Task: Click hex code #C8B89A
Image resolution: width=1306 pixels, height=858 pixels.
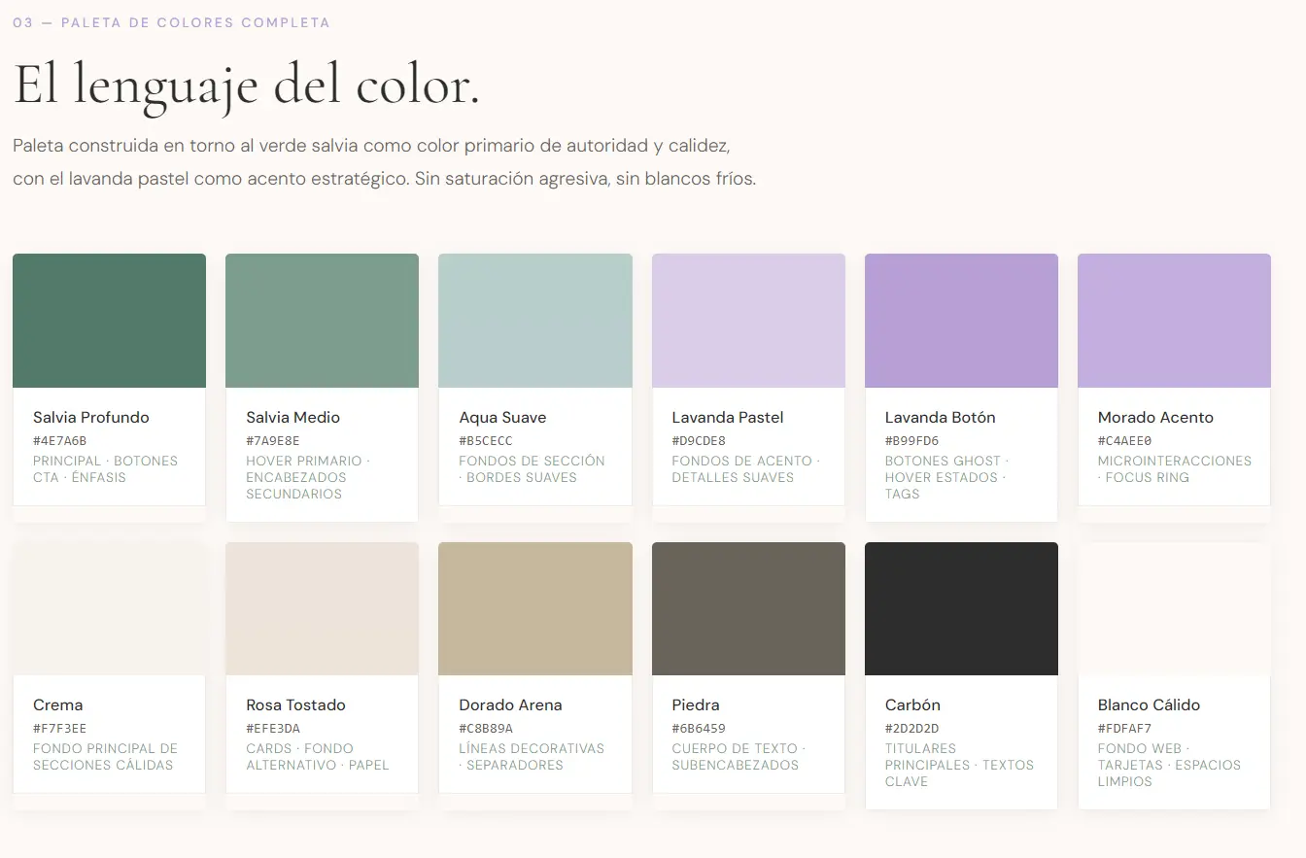Action: click(486, 729)
